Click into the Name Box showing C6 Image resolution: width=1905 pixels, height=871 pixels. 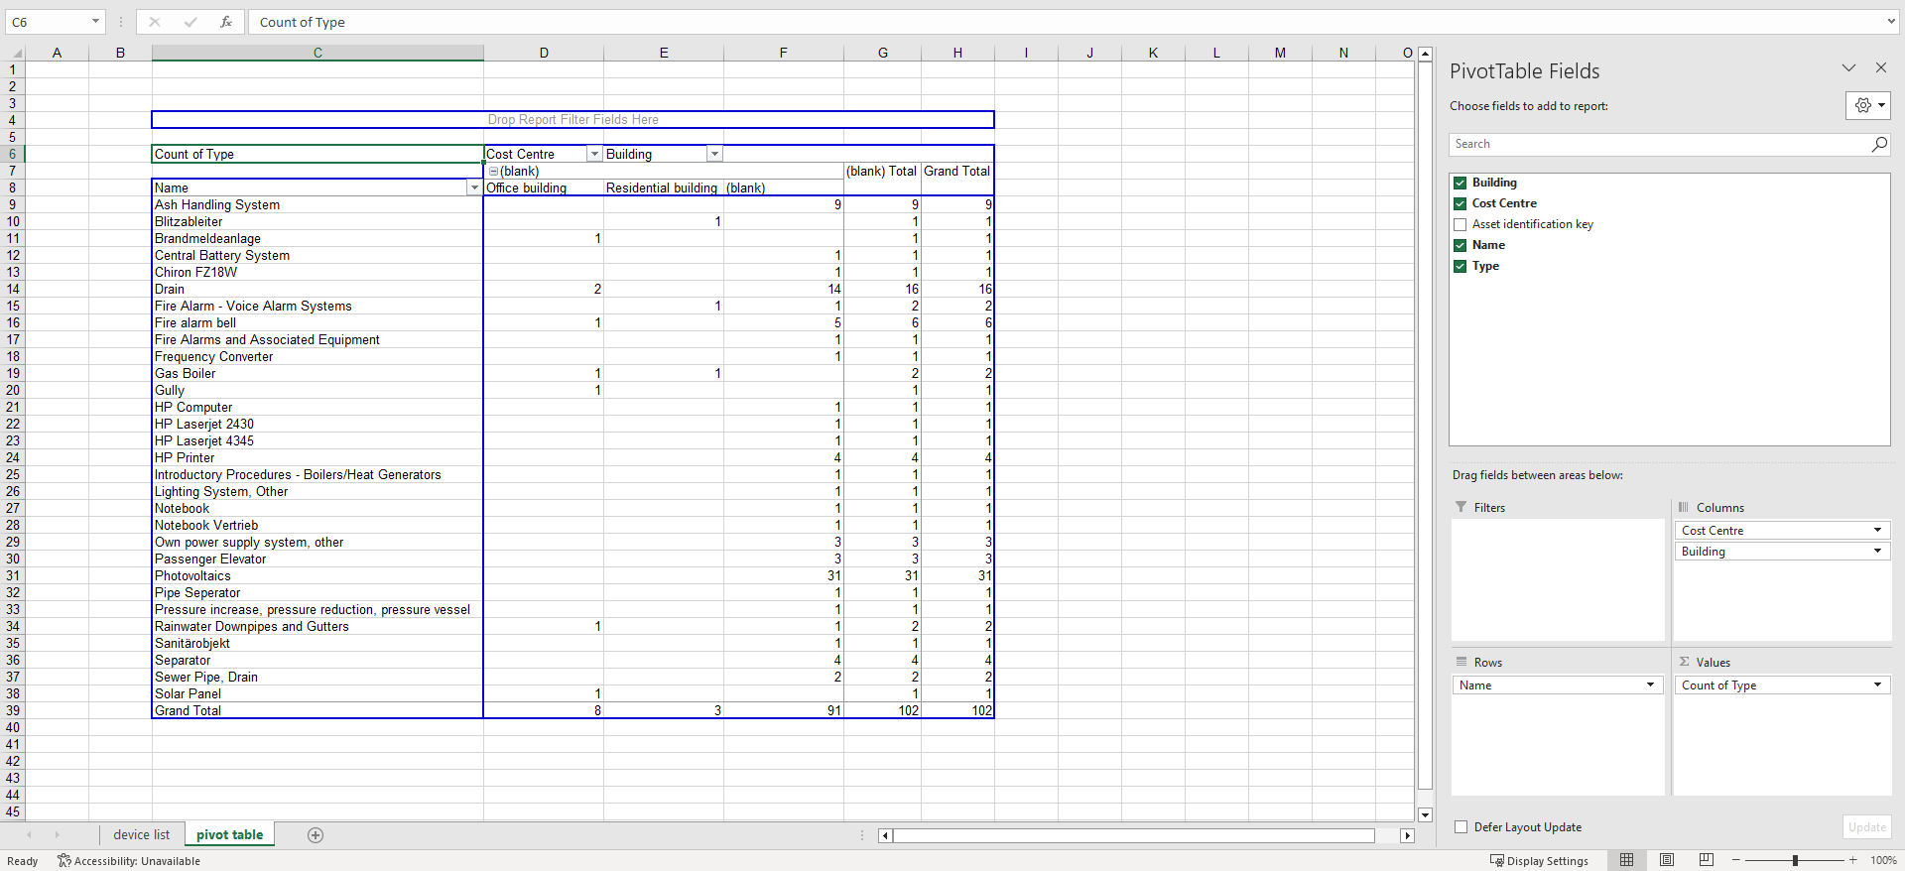[x=48, y=22]
